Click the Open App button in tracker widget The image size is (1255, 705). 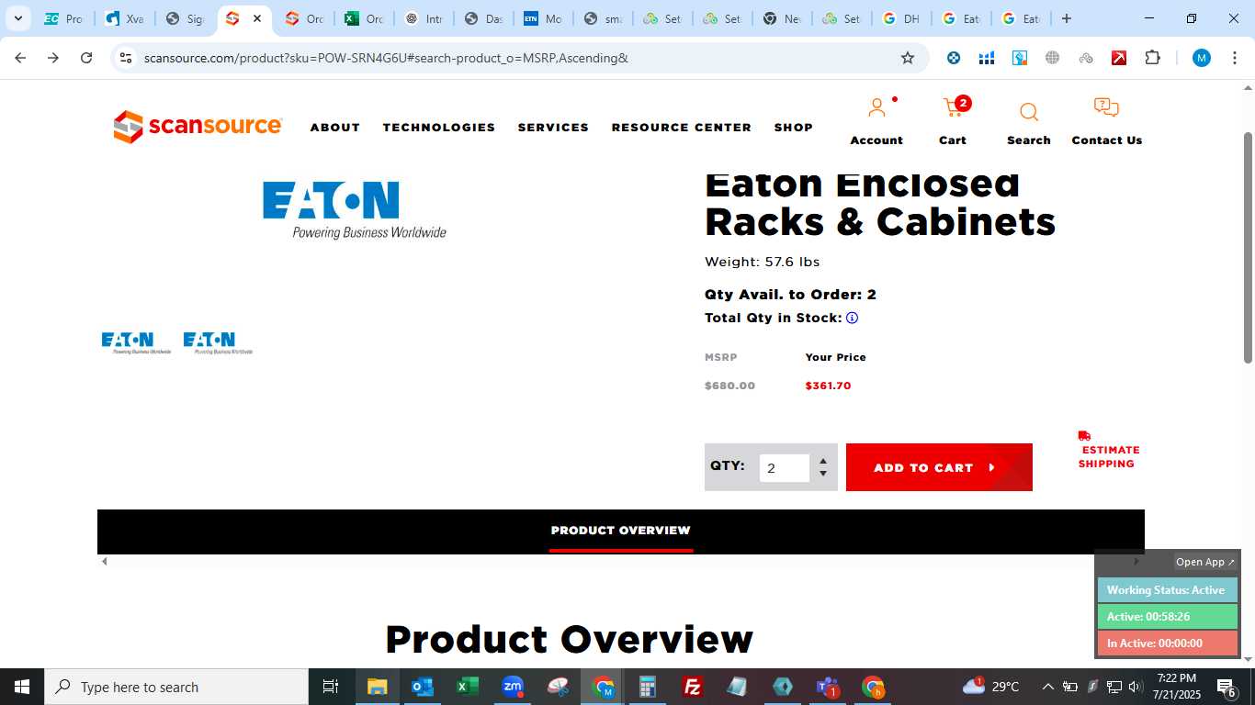(x=1205, y=562)
